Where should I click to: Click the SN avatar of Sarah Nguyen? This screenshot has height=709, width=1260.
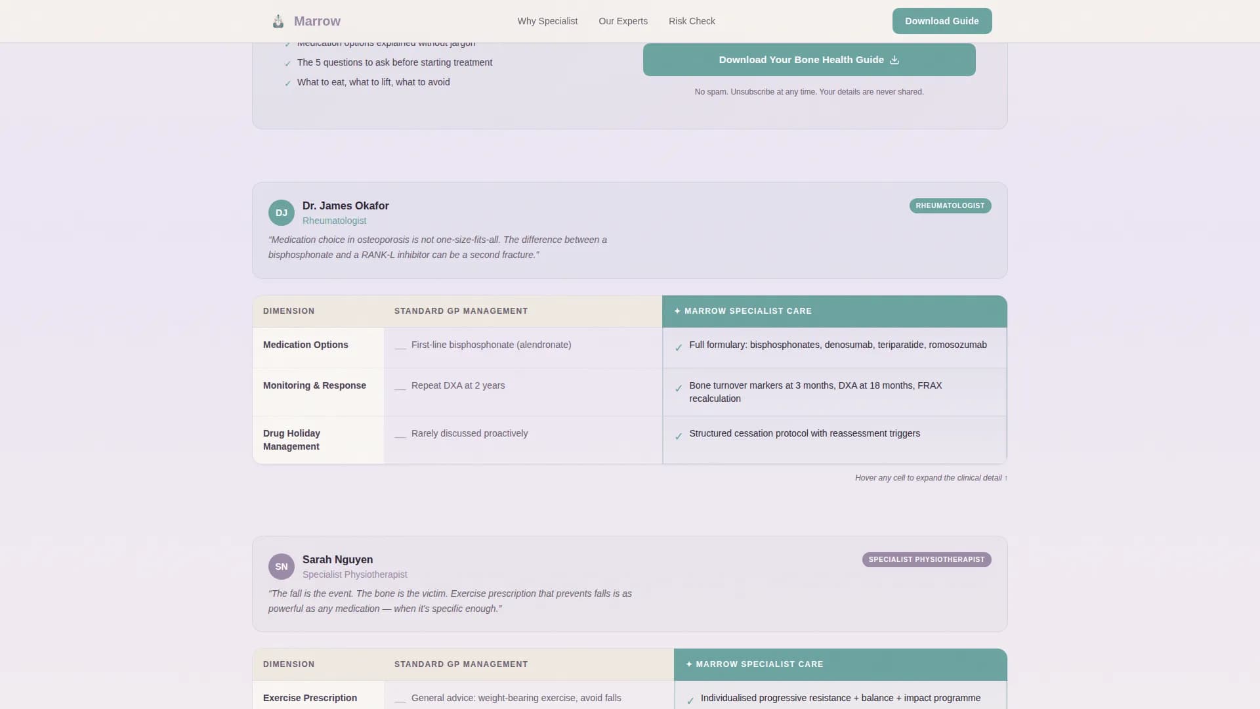(282, 567)
